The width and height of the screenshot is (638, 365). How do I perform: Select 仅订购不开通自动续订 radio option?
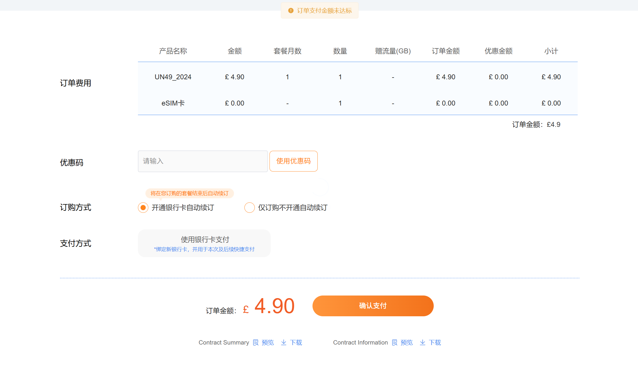pyautogui.click(x=250, y=208)
